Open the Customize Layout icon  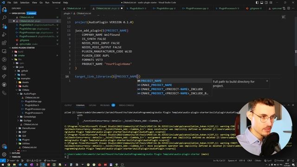coord(271,2)
